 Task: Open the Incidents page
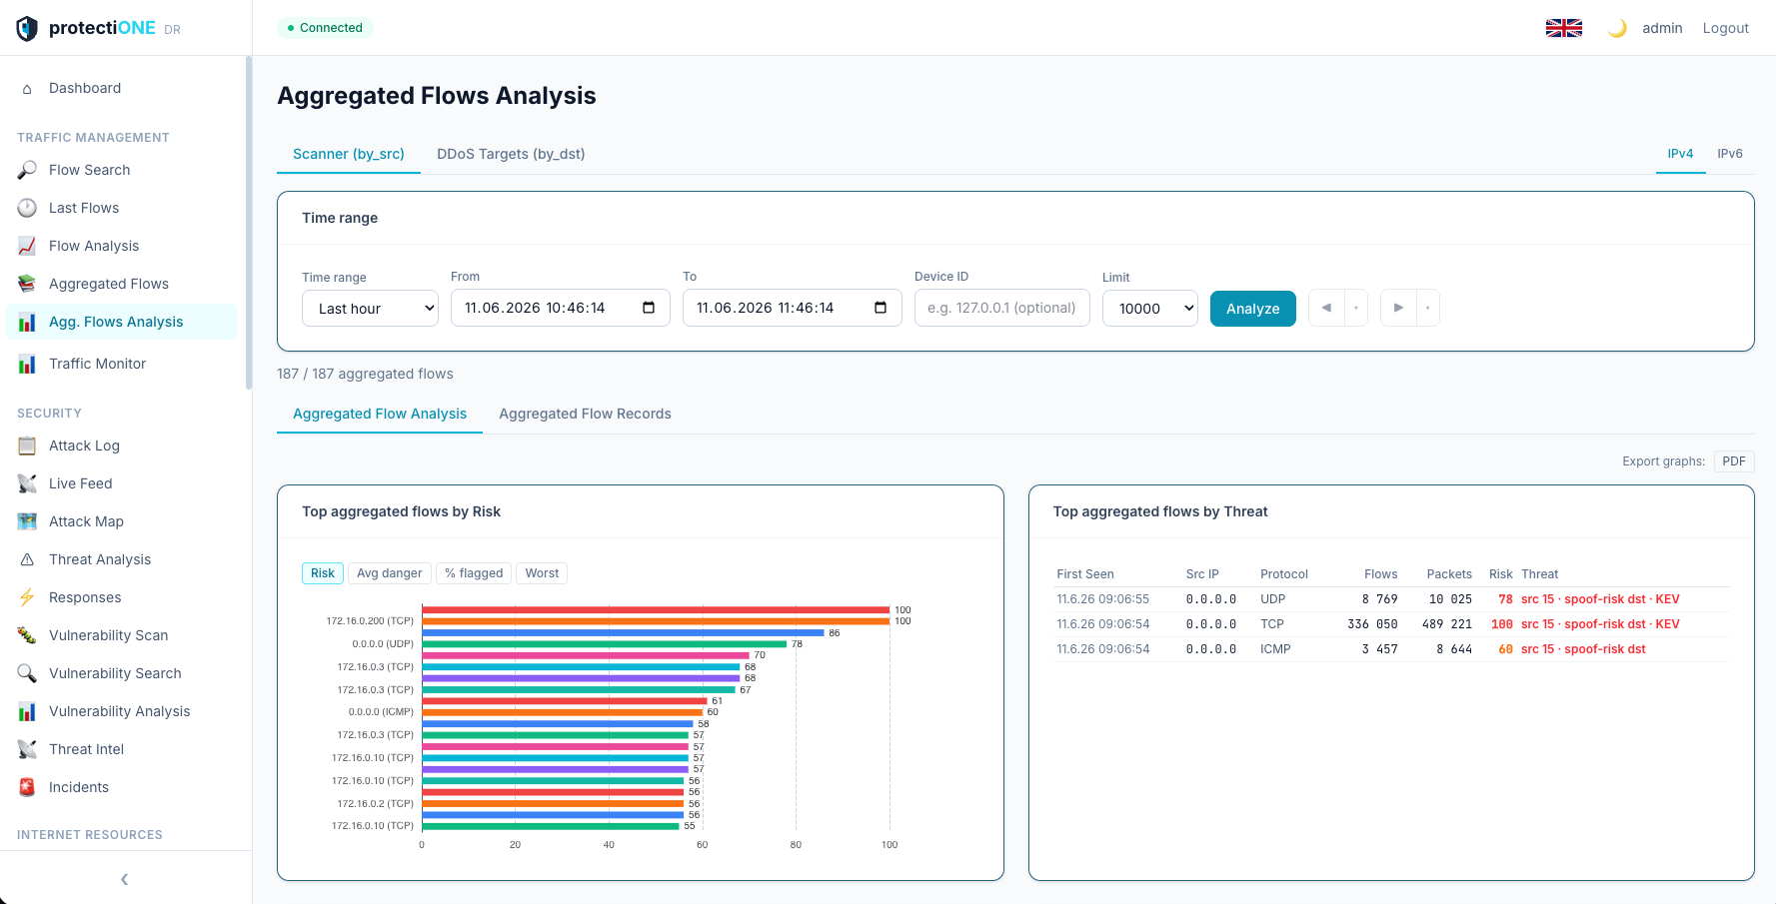[120, 787]
